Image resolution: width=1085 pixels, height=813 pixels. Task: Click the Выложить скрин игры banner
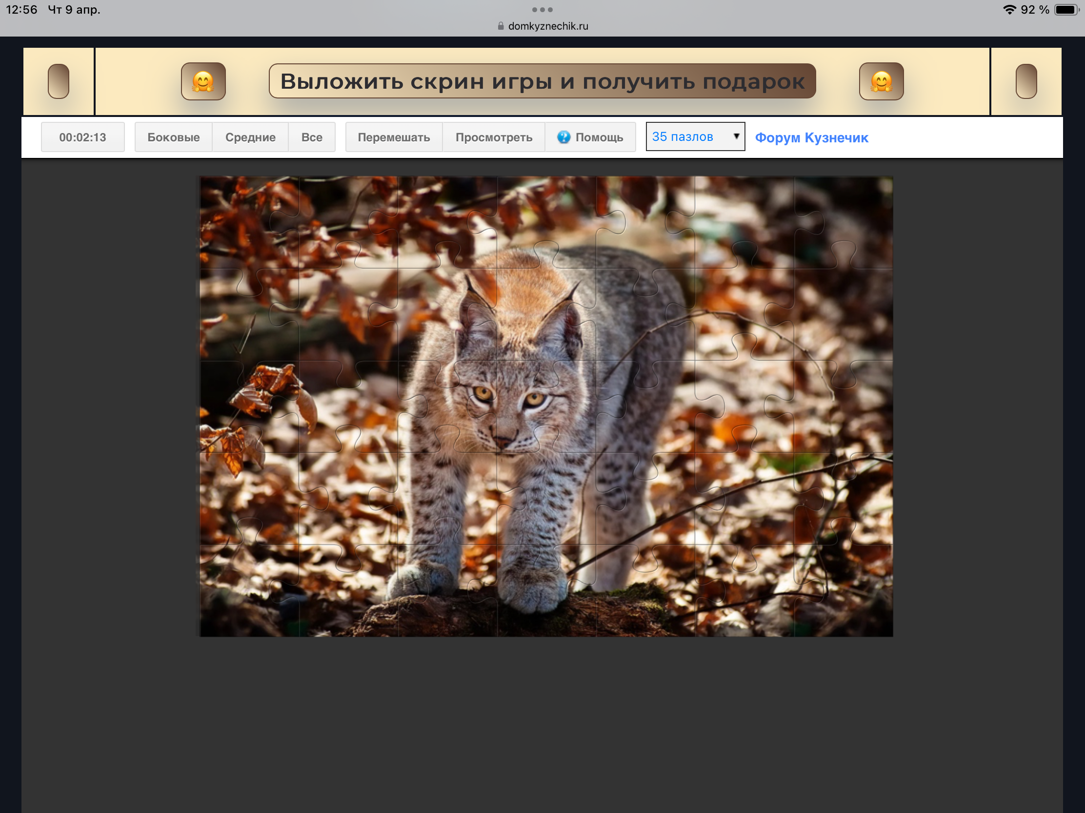[x=542, y=81]
